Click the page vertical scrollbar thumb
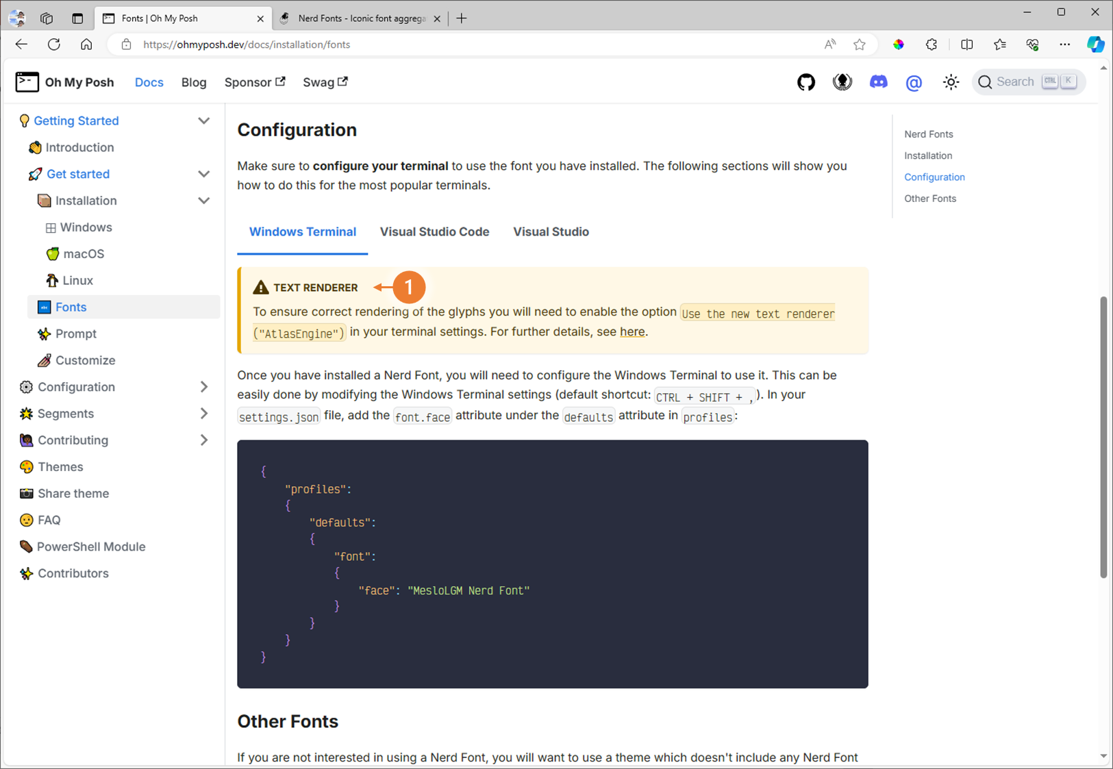 tap(1103, 438)
